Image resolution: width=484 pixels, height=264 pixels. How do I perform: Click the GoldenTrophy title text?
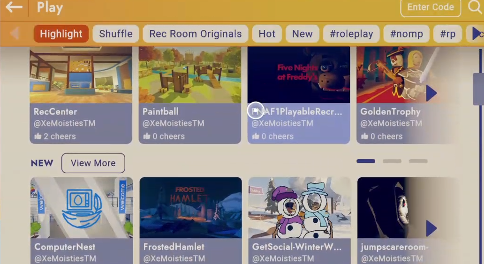(x=390, y=111)
